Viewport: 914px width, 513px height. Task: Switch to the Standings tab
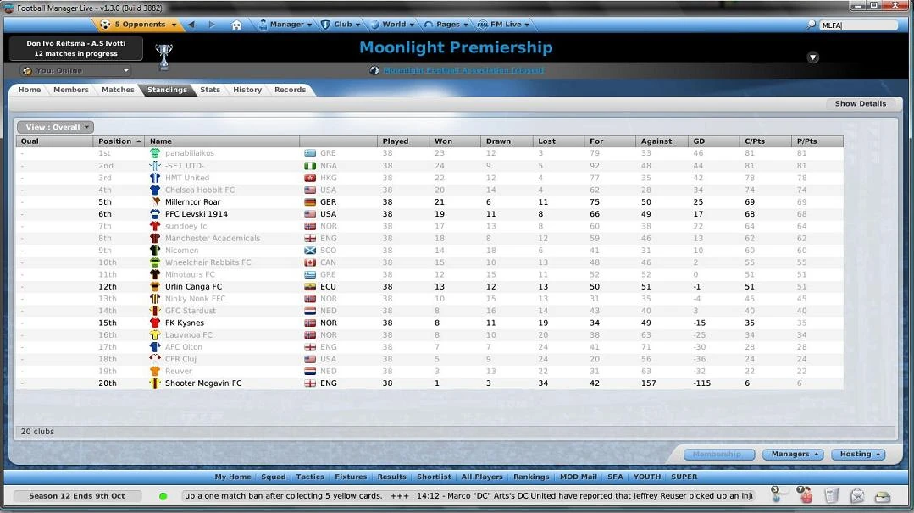coord(167,89)
